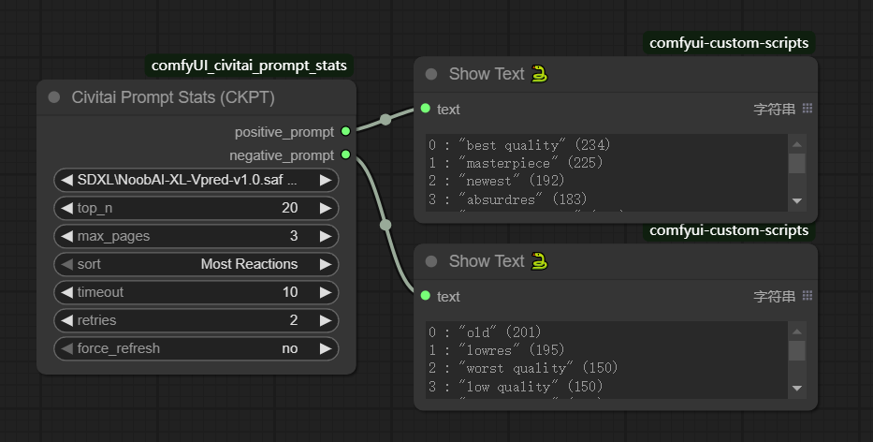Click the positive_prompt output label
Screen dimensions: 873x442
[284, 132]
